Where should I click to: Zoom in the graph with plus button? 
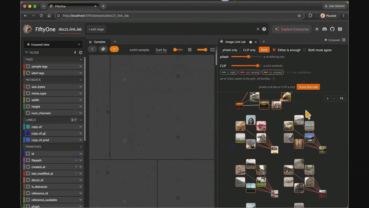(x=327, y=98)
